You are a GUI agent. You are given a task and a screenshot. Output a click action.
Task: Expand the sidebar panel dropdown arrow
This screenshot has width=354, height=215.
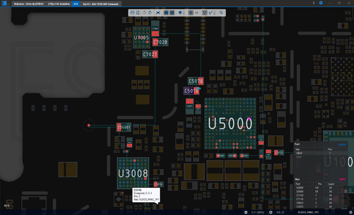click(x=8, y=4)
